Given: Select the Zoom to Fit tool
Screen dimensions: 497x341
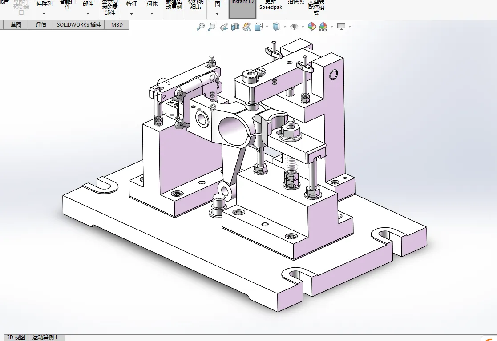Looking at the screenshot, I should pyautogui.click(x=200, y=27).
